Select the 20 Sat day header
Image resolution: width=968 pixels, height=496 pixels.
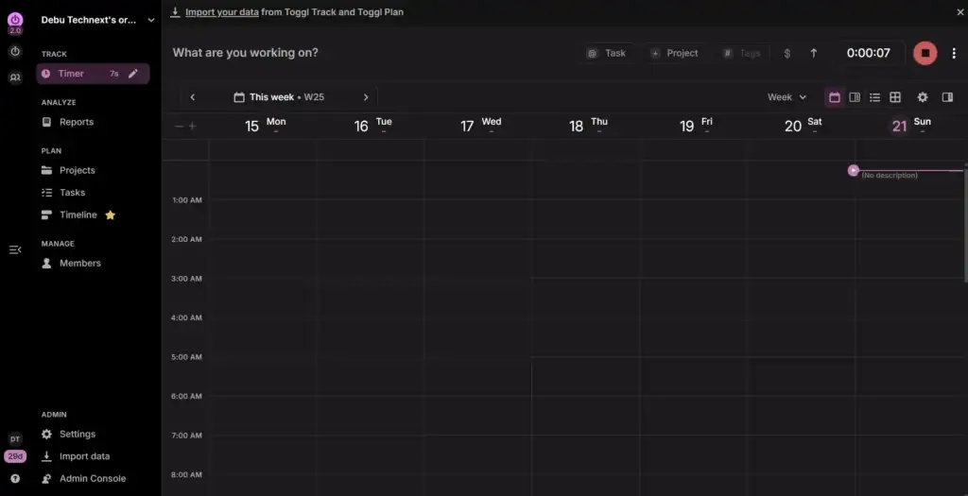pyautogui.click(x=804, y=126)
